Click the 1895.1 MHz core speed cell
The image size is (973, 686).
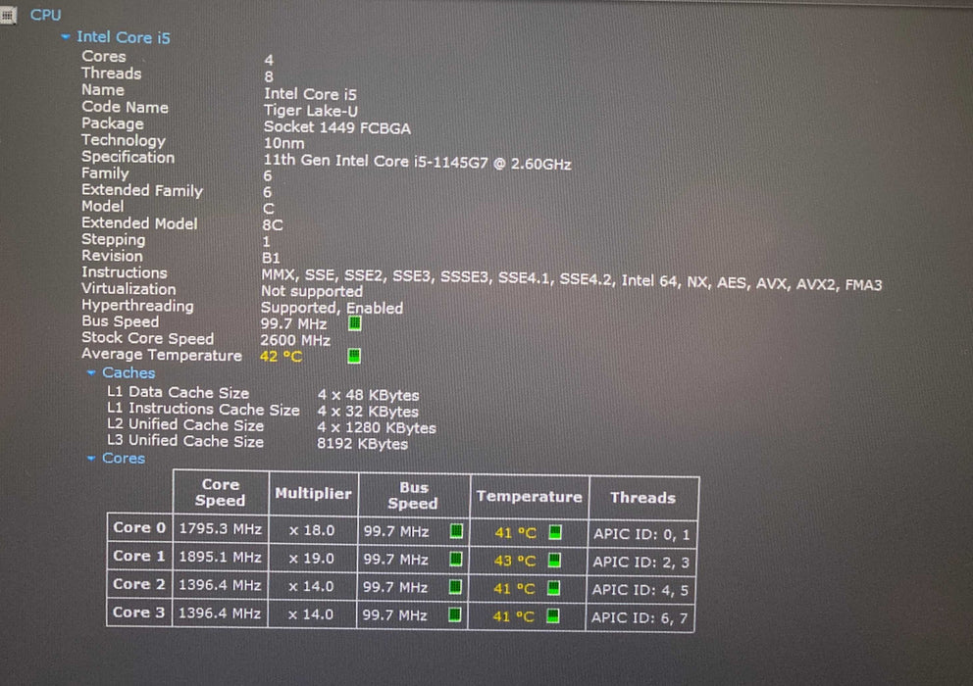[x=221, y=557]
